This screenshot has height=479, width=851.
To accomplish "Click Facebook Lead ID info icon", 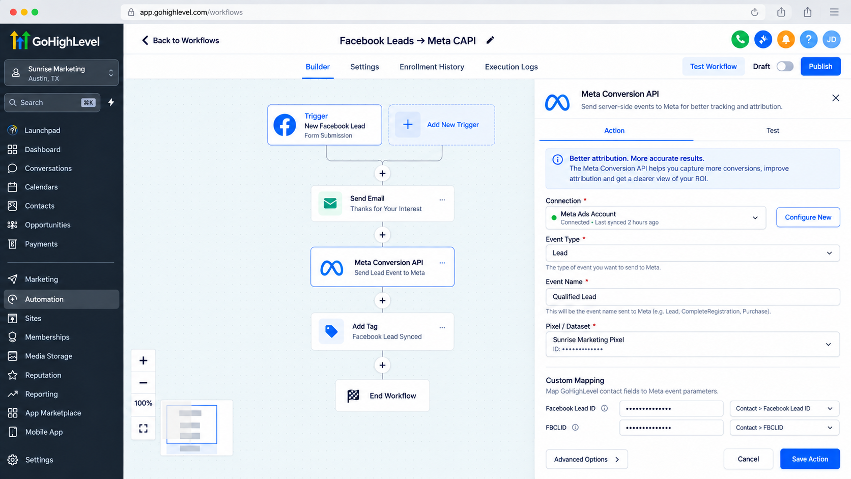I will click(x=604, y=408).
